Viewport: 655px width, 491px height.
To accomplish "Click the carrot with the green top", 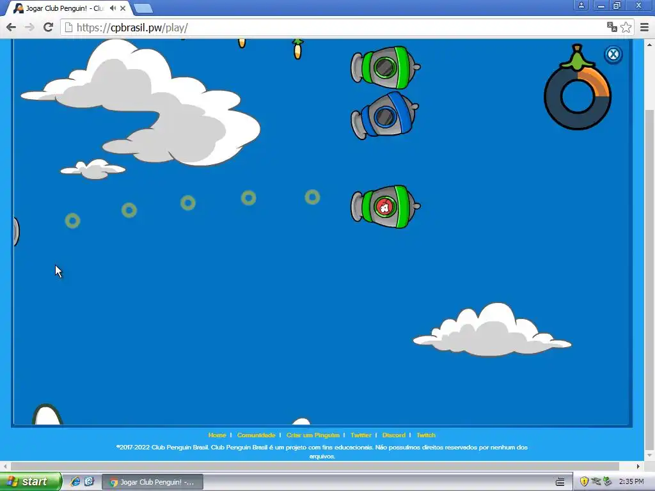I will (x=297, y=49).
